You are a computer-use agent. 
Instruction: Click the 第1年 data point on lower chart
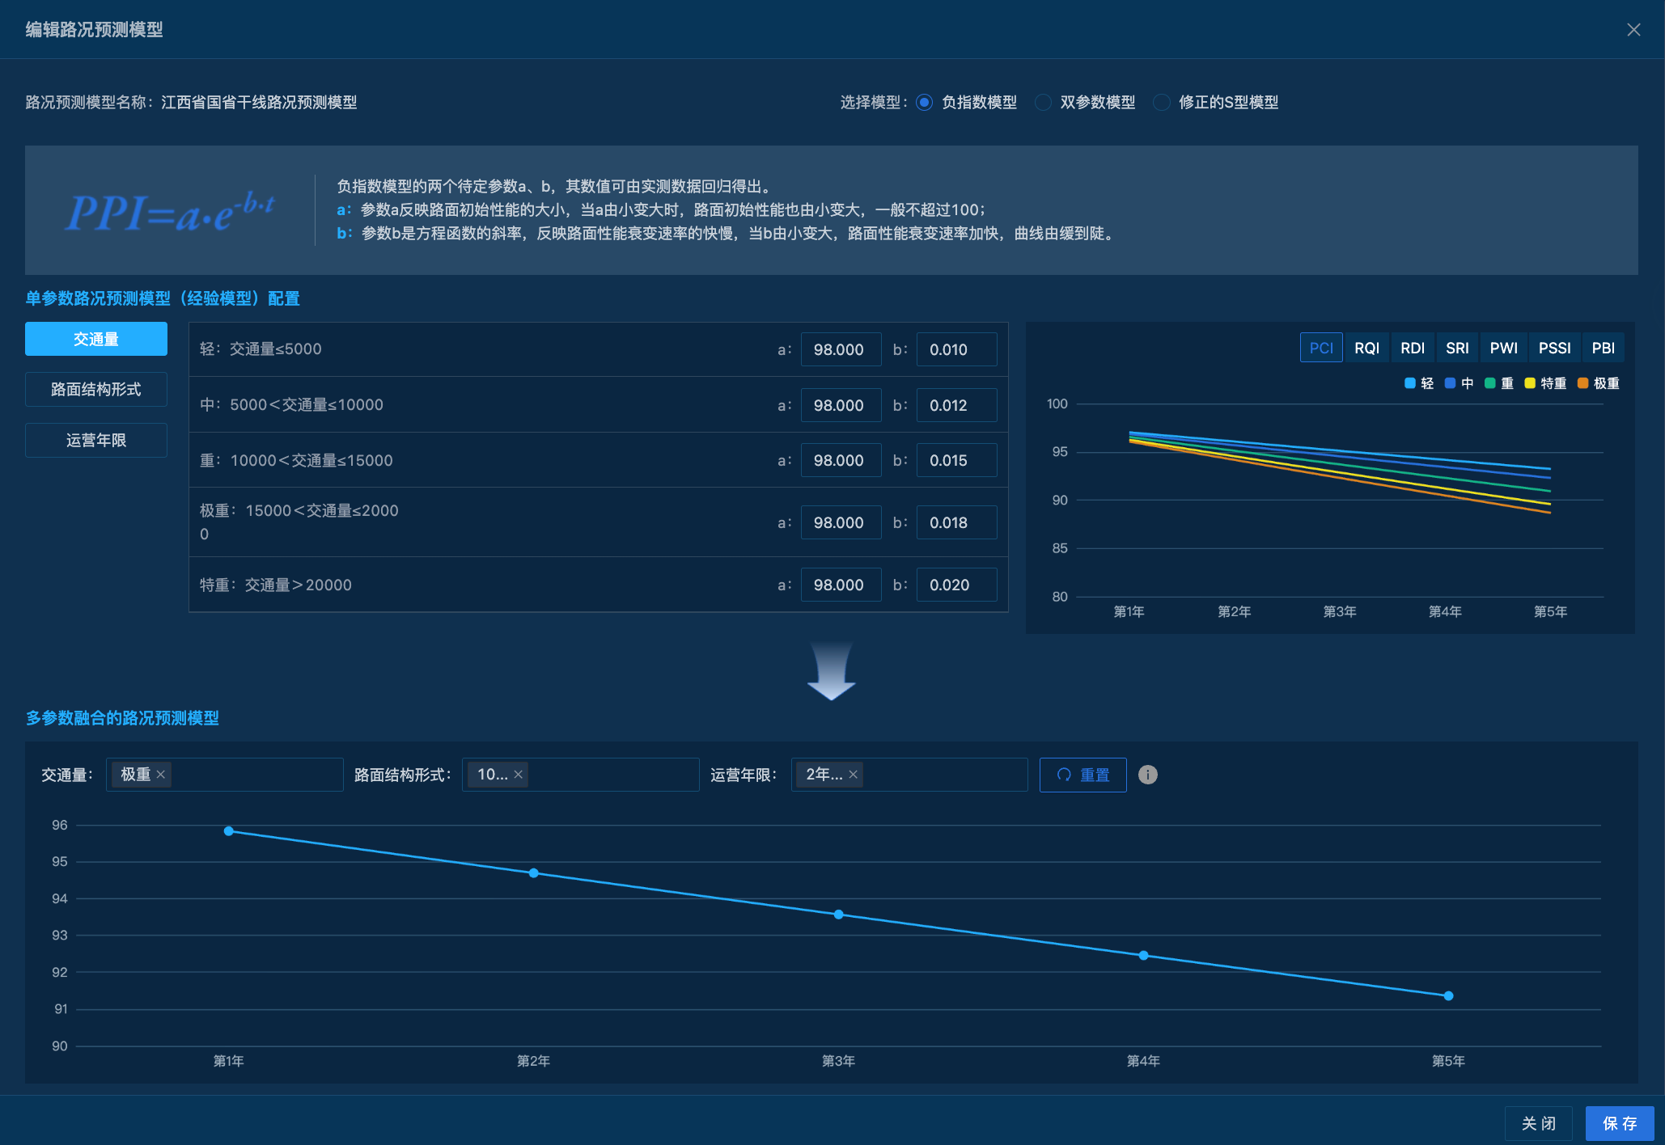229,831
